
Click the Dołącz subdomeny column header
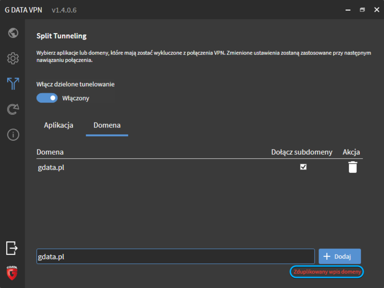[x=302, y=152]
